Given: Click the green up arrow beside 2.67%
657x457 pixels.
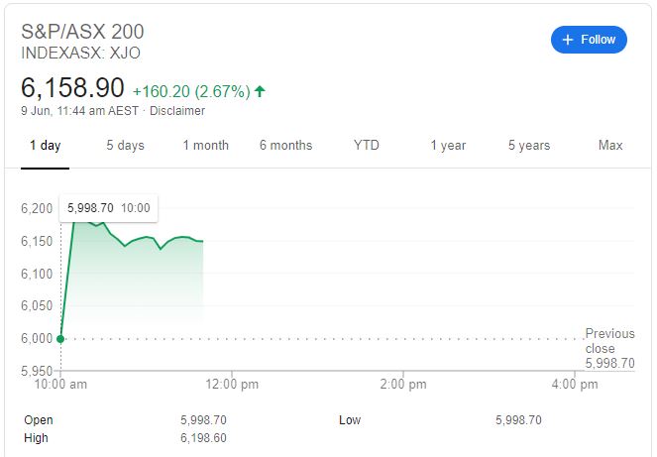Looking at the screenshot, I should click(x=260, y=91).
